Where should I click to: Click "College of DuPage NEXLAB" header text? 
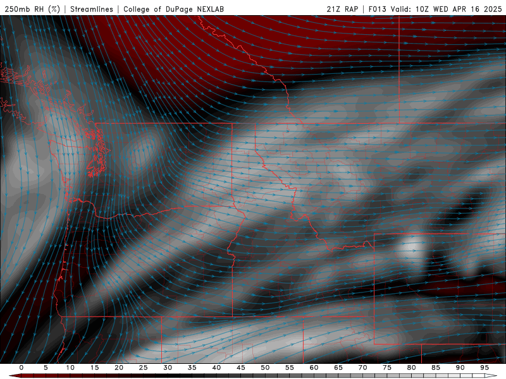pos(173,9)
